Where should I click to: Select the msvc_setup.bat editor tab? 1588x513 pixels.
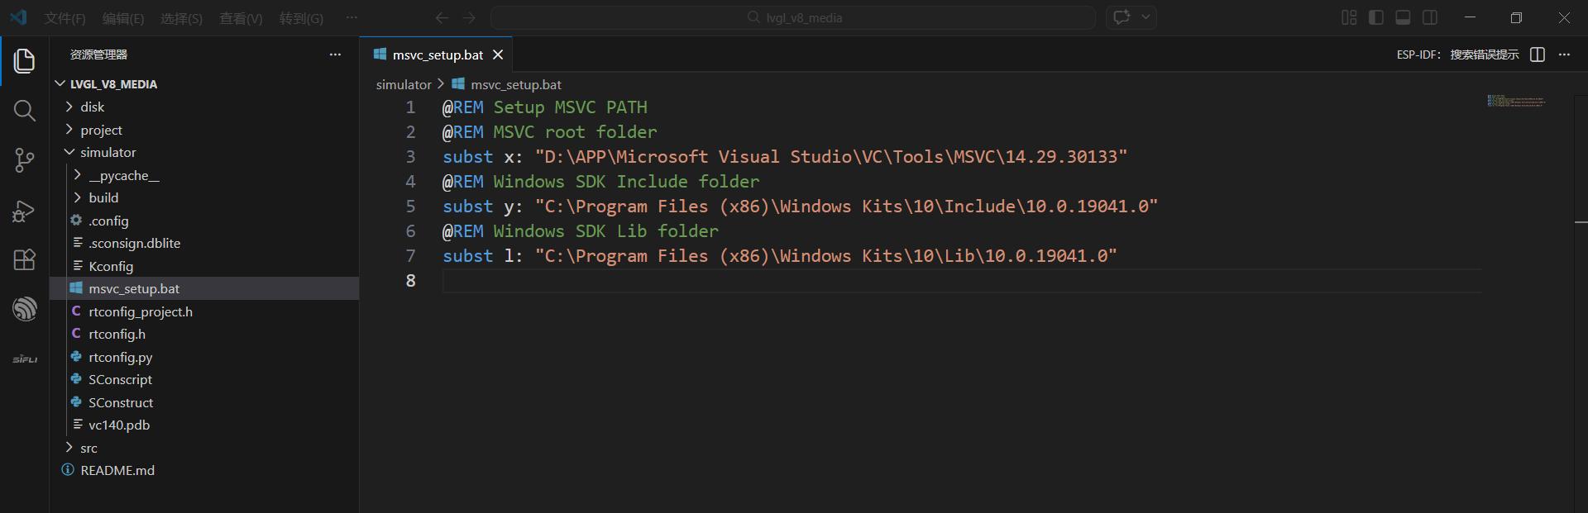pos(437,55)
